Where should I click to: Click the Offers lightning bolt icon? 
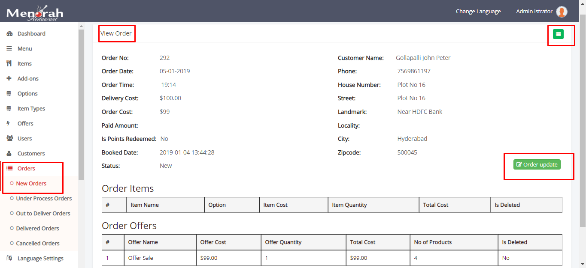tap(8, 124)
